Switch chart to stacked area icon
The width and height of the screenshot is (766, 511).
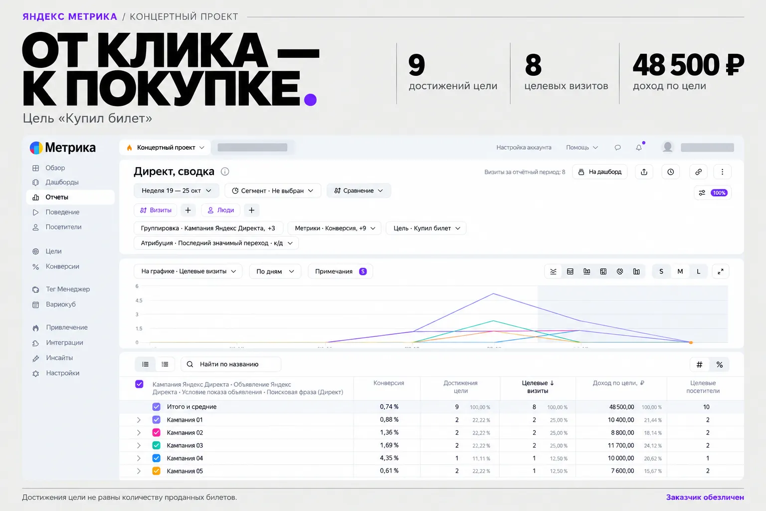click(x=570, y=271)
